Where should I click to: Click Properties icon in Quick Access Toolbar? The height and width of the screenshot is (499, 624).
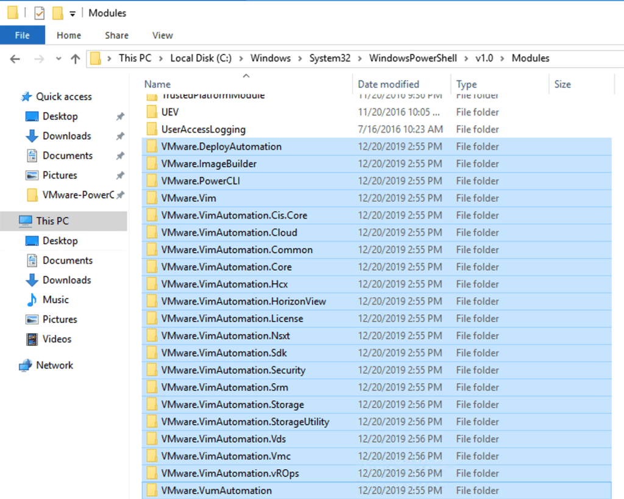pyautogui.click(x=40, y=13)
